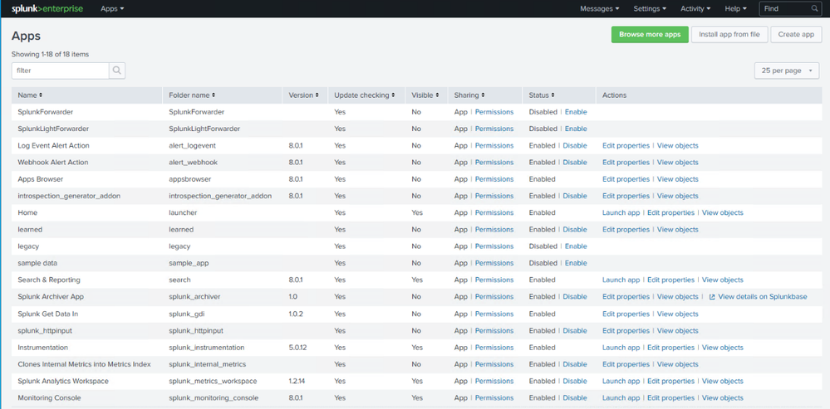The width and height of the screenshot is (830, 409).
Task: Click the Splunk Get Data In name
Action: click(47, 314)
